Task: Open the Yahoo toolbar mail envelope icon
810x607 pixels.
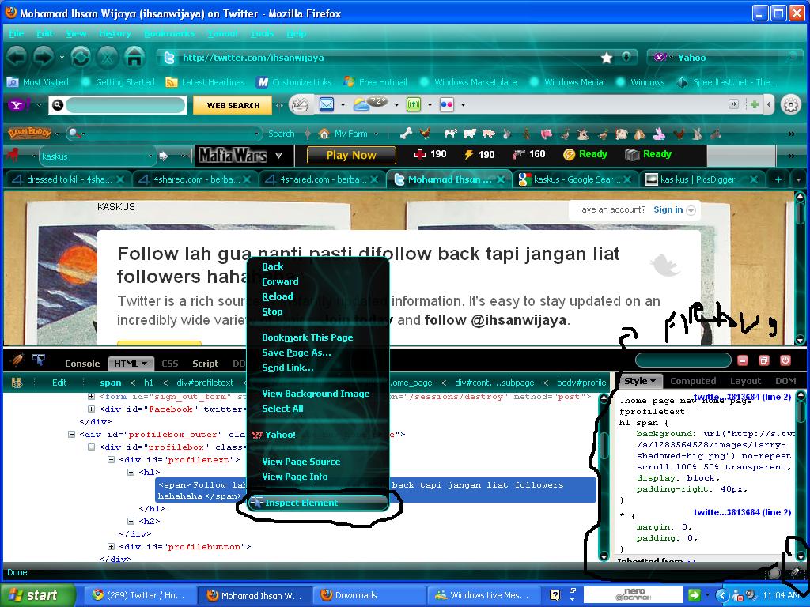Action: pos(327,105)
